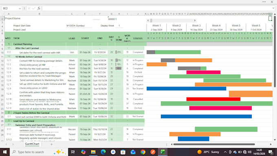This screenshot has height=156, width=277.
Task: Click the Display Week value cell
Action: click(x=119, y=26)
